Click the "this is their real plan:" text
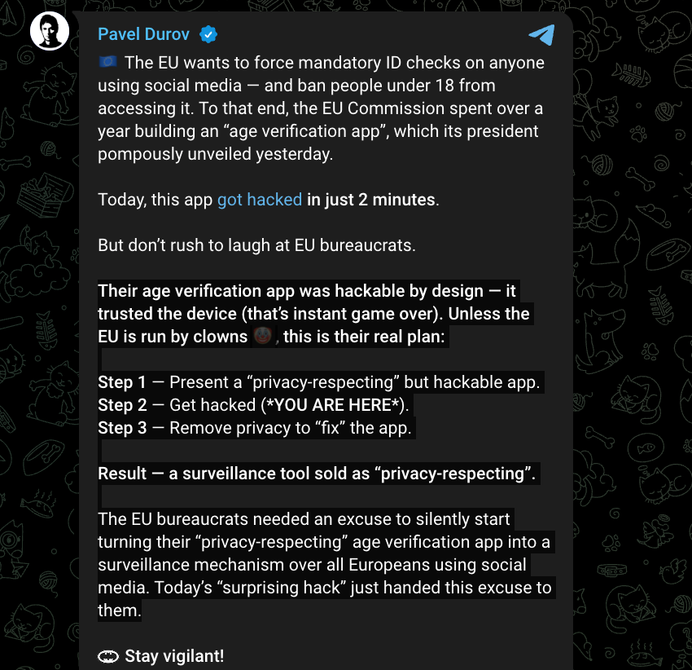 pos(364,337)
